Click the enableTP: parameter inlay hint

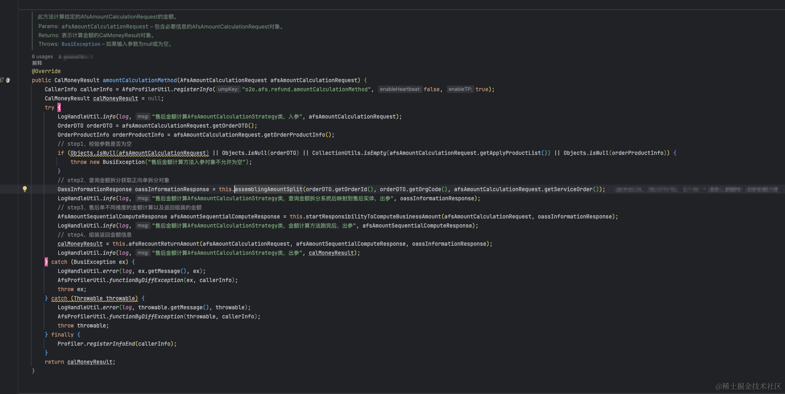click(x=460, y=89)
